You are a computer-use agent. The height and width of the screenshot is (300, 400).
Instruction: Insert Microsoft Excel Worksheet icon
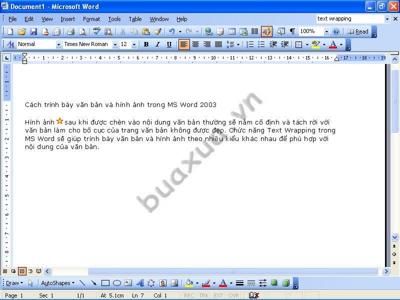click(x=243, y=31)
